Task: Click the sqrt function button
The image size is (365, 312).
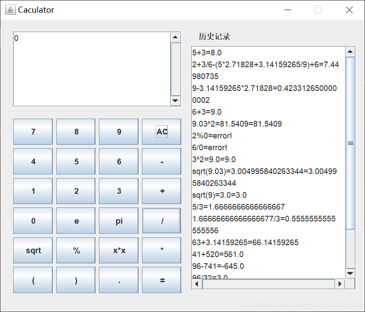Action: [33, 250]
